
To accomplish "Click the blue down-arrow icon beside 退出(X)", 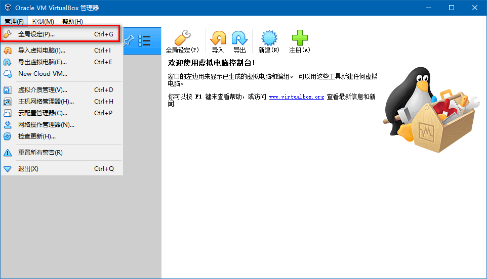I will pos(8,169).
